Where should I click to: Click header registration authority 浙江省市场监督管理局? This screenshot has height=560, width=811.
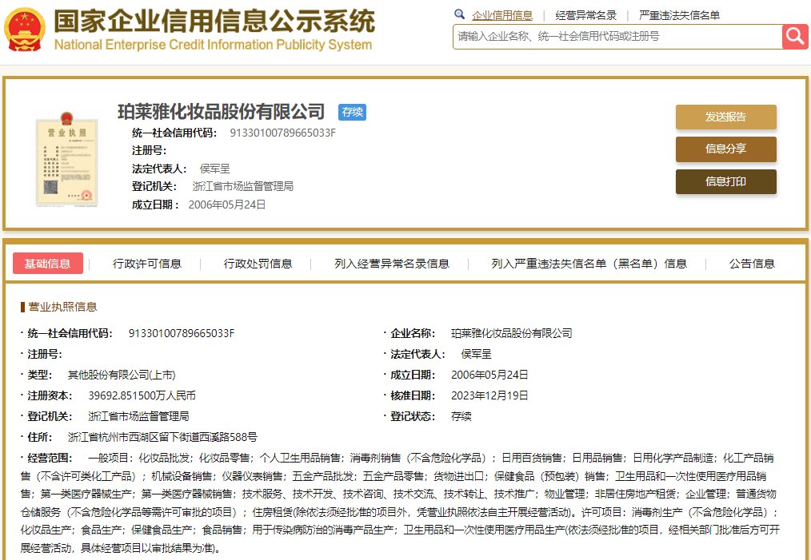[242, 186]
